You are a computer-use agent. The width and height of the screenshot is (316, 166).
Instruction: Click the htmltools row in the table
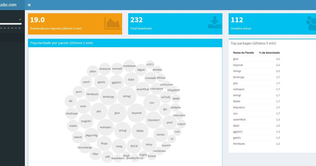tap(239, 144)
